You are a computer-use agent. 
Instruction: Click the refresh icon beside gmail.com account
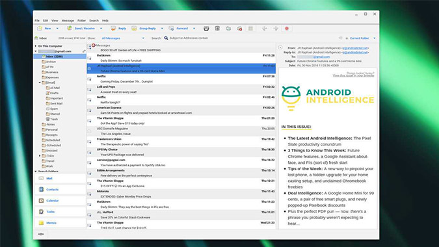[84, 51]
